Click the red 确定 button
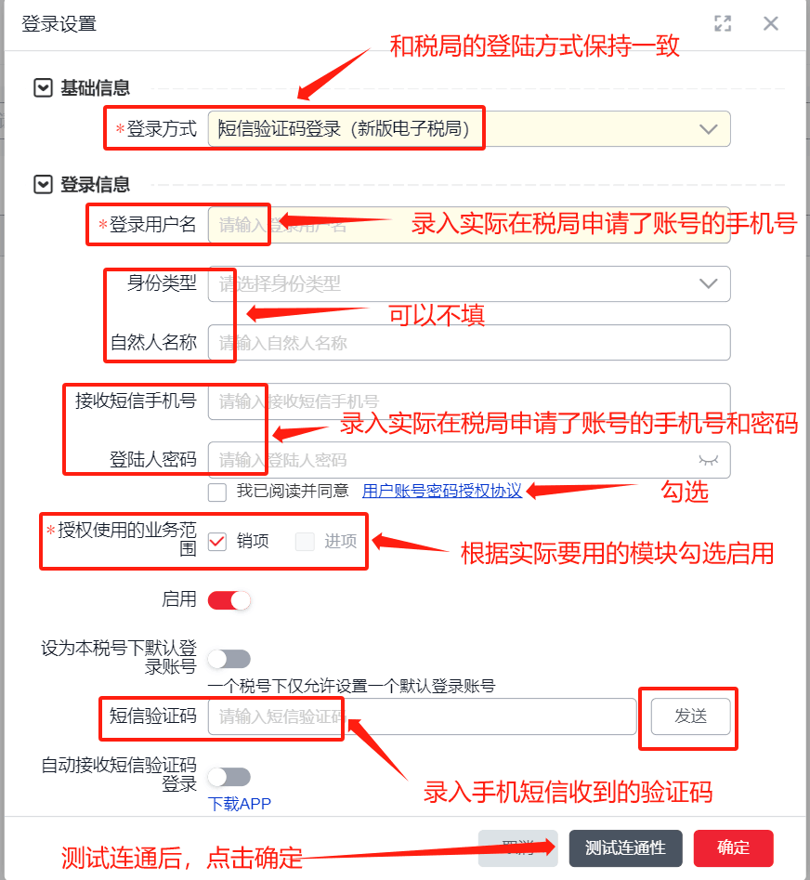810x880 pixels. click(733, 848)
